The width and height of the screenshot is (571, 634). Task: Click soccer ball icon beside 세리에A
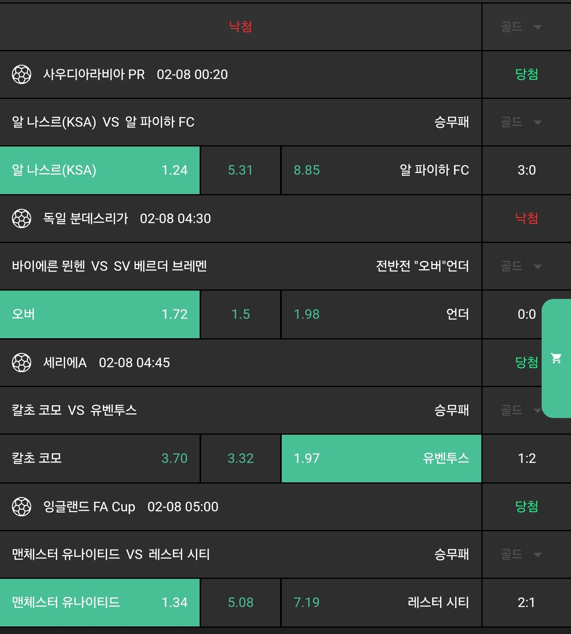tap(21, 362)
